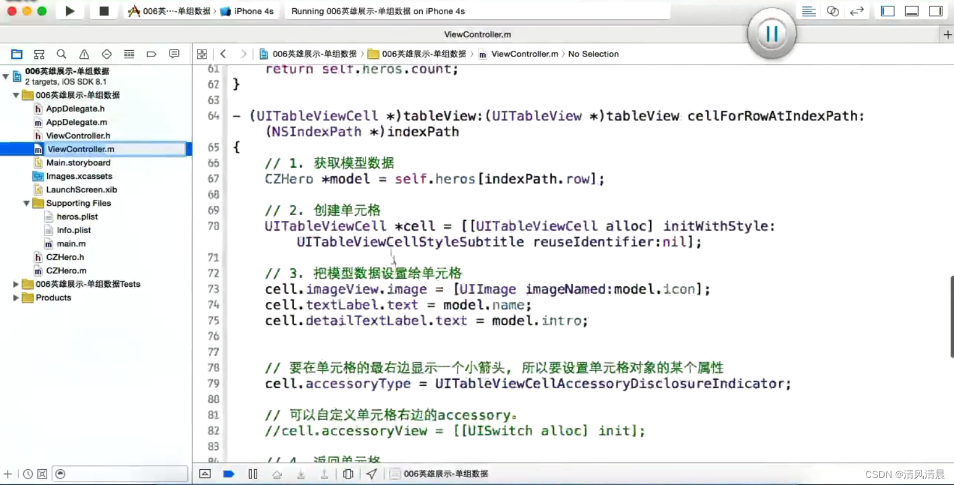Go back in editor history

coord(223,54)
